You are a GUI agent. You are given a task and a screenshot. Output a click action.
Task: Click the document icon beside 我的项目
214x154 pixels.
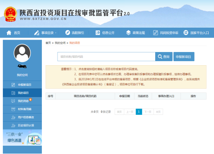click(13, 93)
